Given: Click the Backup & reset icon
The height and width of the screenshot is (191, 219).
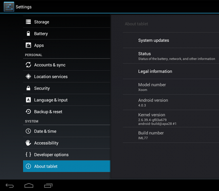Looking at the screenshot, I should 28,112.
